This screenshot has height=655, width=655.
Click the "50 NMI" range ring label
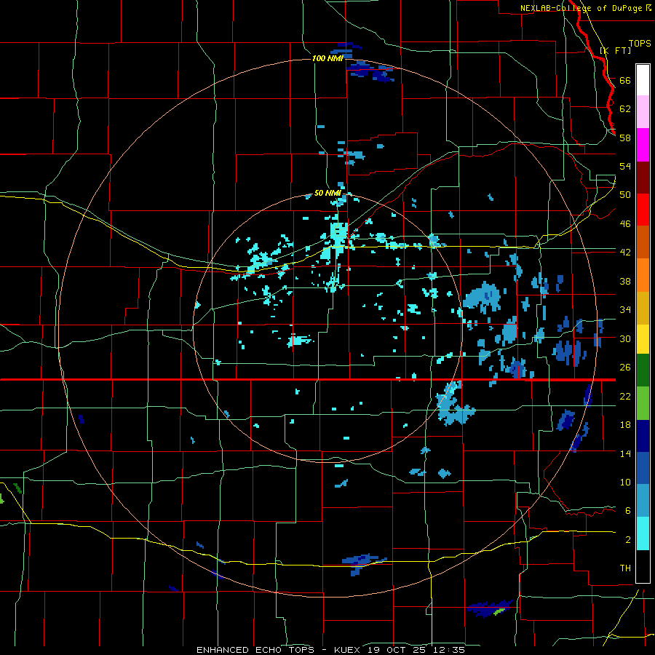327,193
